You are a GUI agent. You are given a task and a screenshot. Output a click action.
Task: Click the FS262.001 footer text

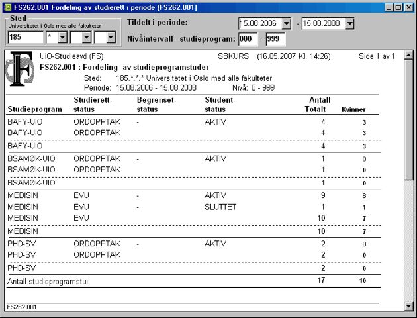click(22, 307)
